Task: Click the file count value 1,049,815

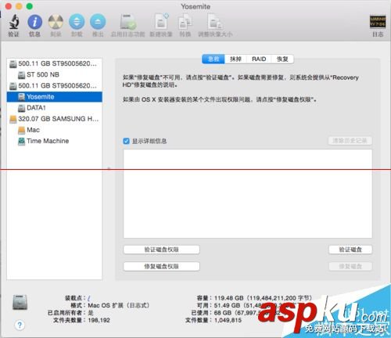Action: coord(228,320)
